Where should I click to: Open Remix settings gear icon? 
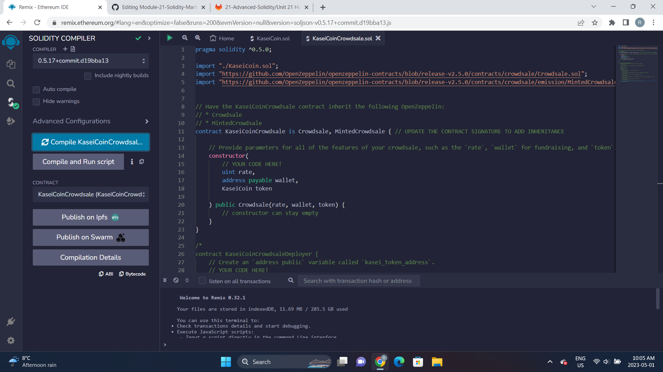(x=11, y=340)
